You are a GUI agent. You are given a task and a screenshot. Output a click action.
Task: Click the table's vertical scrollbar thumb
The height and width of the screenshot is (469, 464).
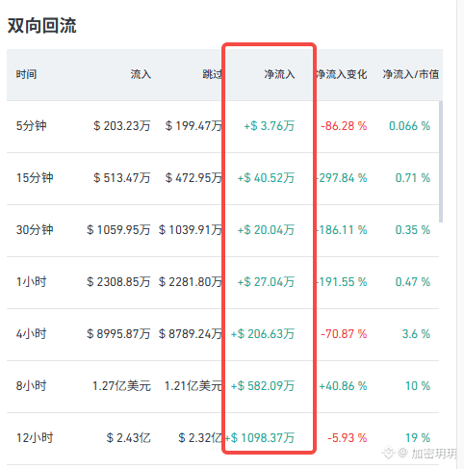tap(441, 162)
